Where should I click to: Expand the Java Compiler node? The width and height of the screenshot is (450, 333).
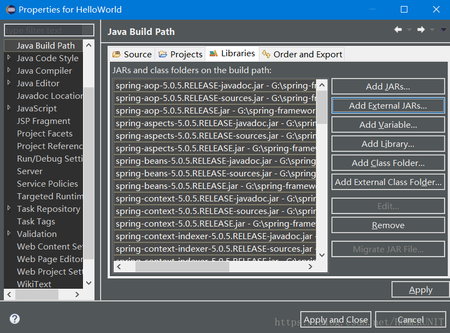(9, 70)
